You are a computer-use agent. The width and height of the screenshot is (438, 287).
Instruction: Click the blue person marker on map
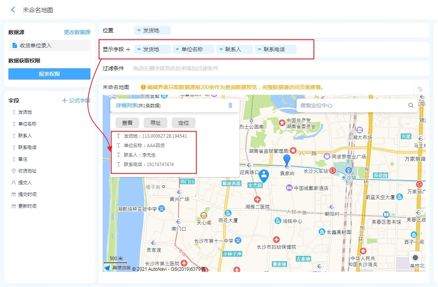264,175
